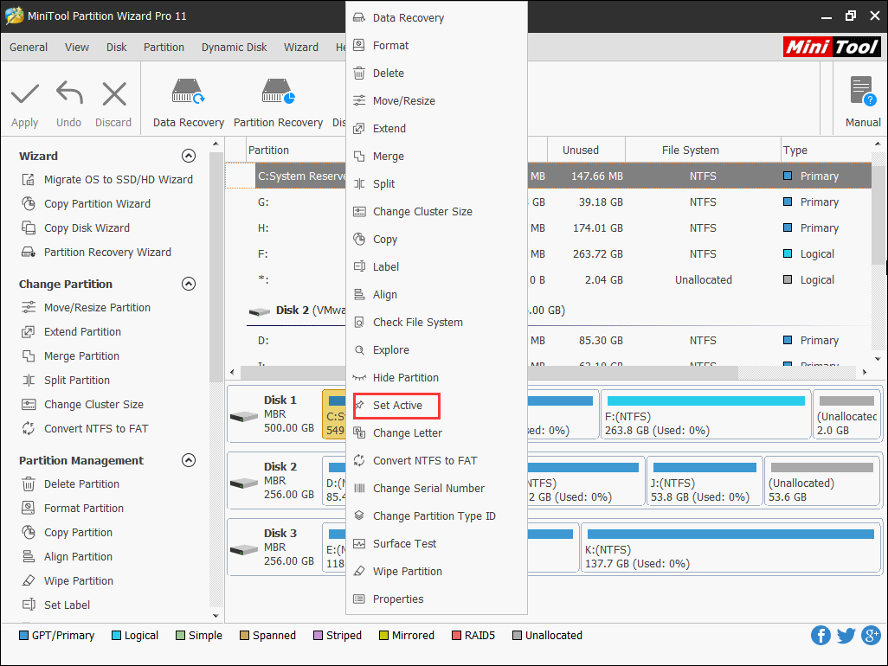Image resolution: width=888 pixels, height=666 pixels.
Task: Select Delete in context menu
Action: (436, 73)
